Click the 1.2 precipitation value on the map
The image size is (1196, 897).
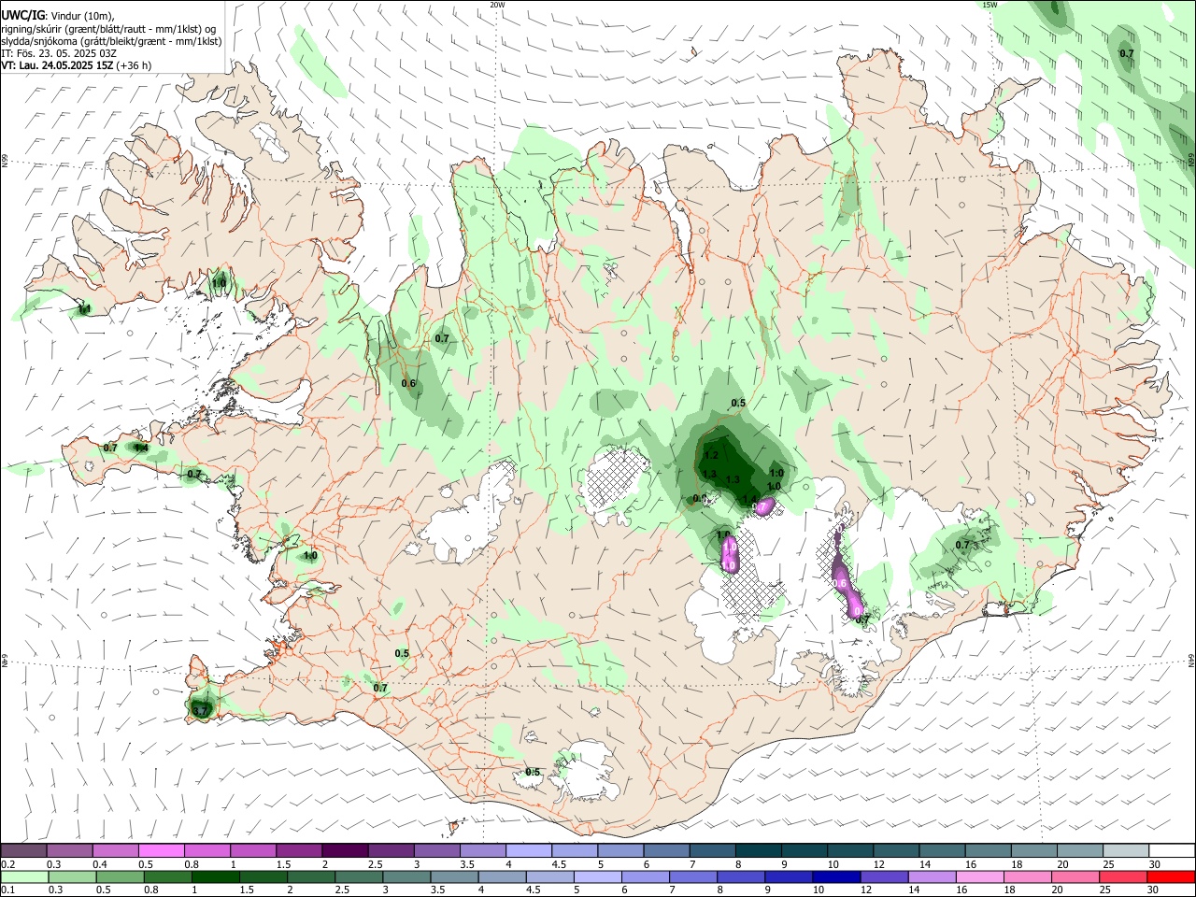point(710,455)
